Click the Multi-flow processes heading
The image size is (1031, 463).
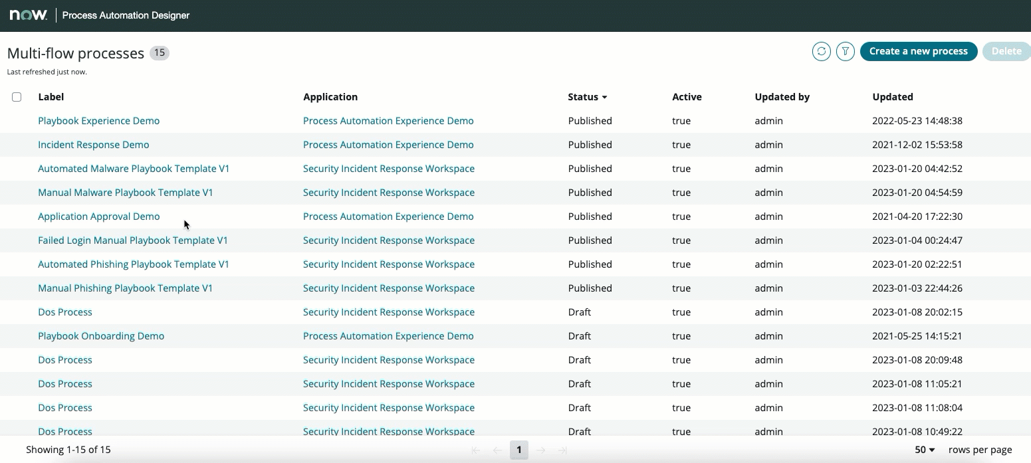(76, 53)
